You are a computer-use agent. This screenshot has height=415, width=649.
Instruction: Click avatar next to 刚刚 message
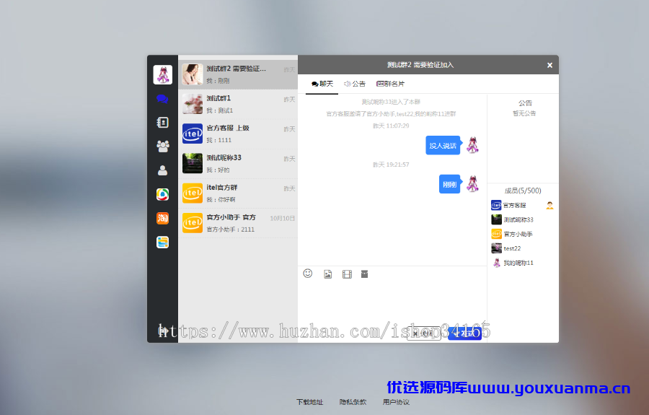[472, 184]
